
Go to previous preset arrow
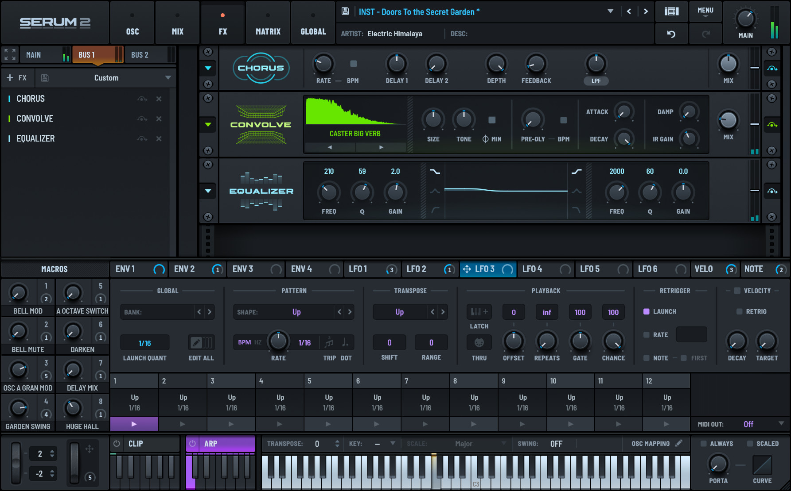pyautogui.click(x=629, y=12)
